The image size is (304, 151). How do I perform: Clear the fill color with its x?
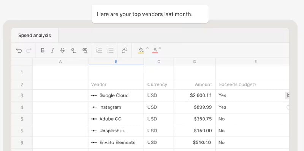click(147, 48)
